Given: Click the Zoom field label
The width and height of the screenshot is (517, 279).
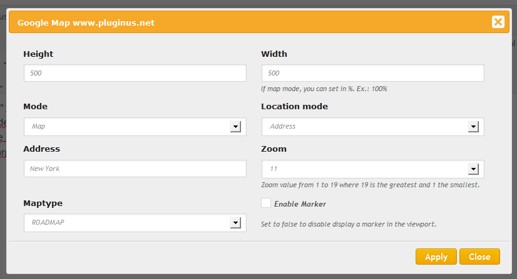Looking at the screenshot, I should (x=274, y=149).
